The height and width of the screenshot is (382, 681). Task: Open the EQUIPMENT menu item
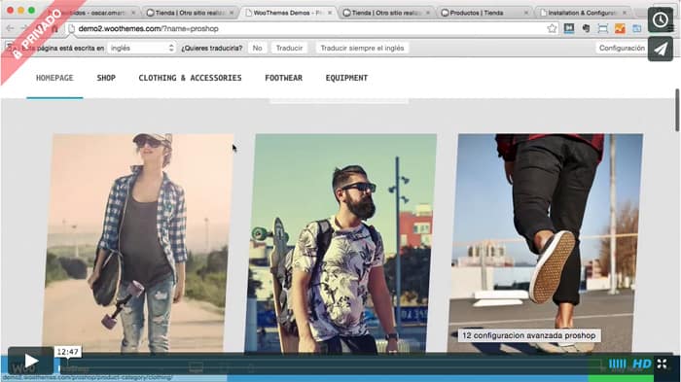[346, 78]
